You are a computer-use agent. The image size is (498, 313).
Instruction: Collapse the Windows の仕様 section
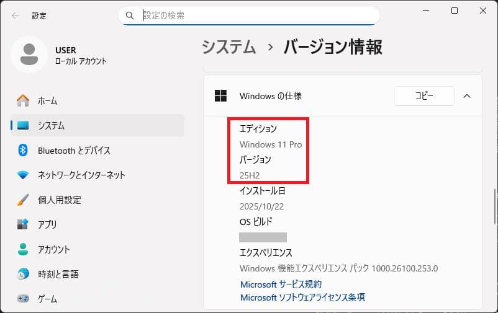coord(467,96)
